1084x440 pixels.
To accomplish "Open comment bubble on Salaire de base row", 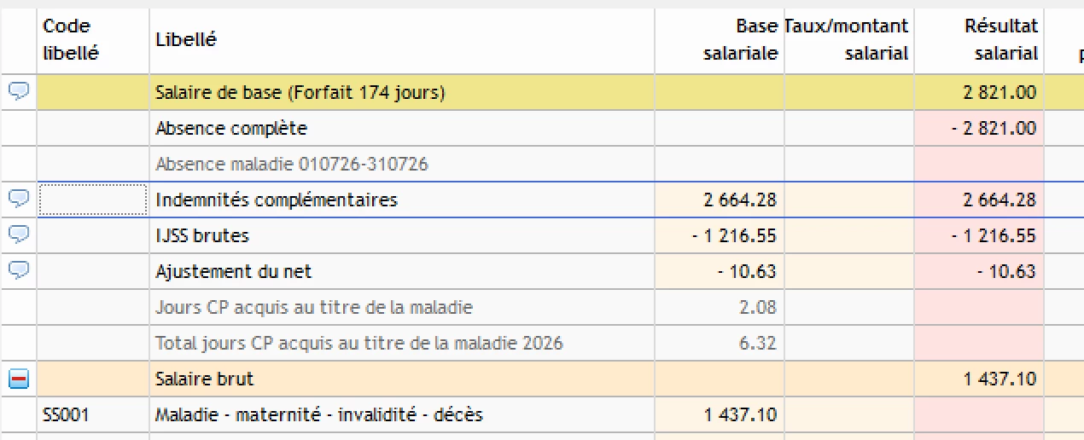I will (19, 91).
